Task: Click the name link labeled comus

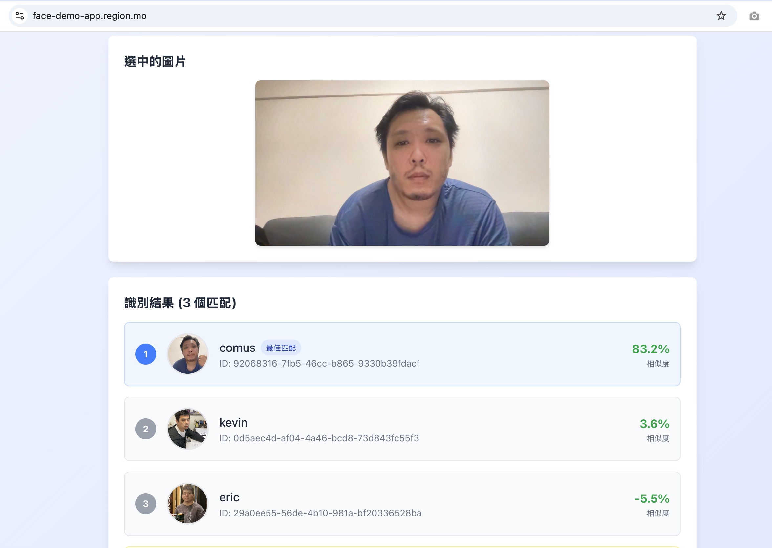Action: point(237,348)
